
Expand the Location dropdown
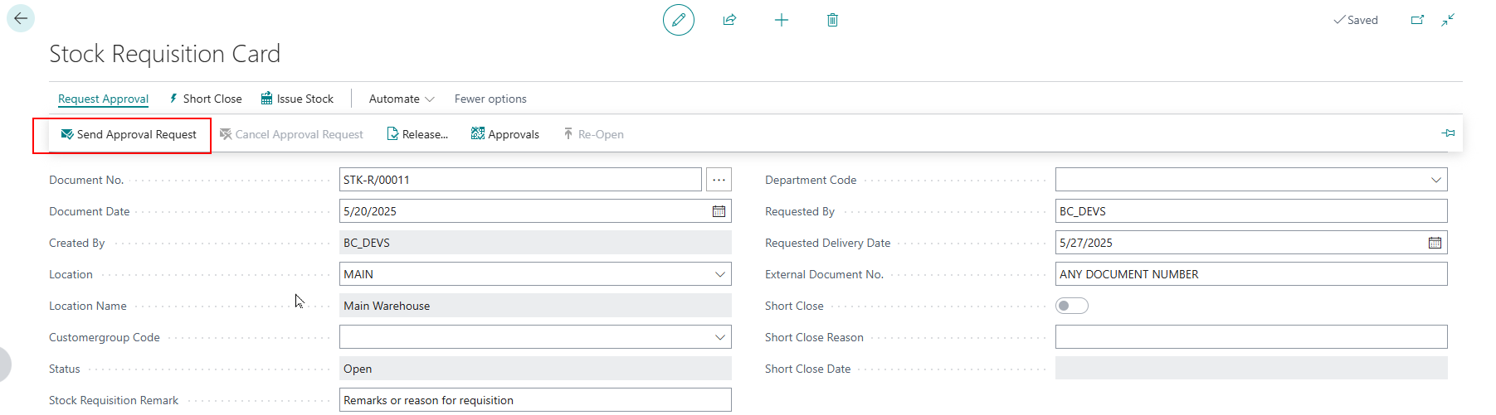719,274
